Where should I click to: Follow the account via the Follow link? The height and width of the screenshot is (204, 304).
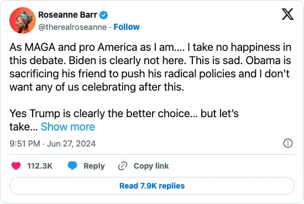coord(127,27)
